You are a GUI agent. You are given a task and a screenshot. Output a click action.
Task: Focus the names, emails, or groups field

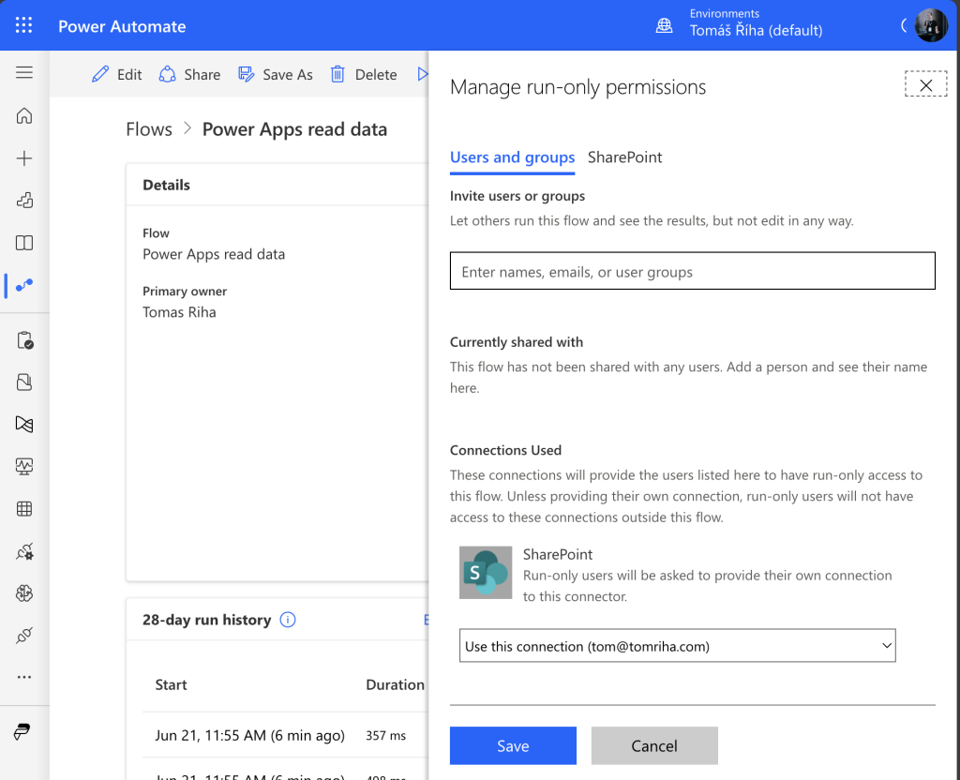coord(693,271)
